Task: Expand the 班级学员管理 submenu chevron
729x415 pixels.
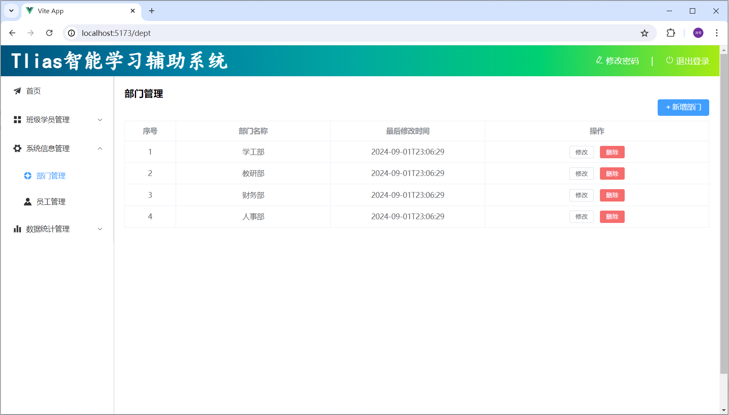Action: click(x=100, y=120)
